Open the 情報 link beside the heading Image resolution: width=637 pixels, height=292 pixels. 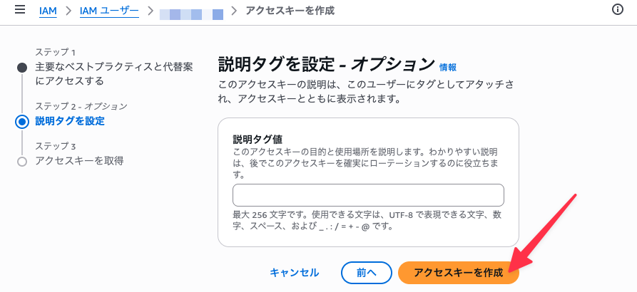(448, 68)
